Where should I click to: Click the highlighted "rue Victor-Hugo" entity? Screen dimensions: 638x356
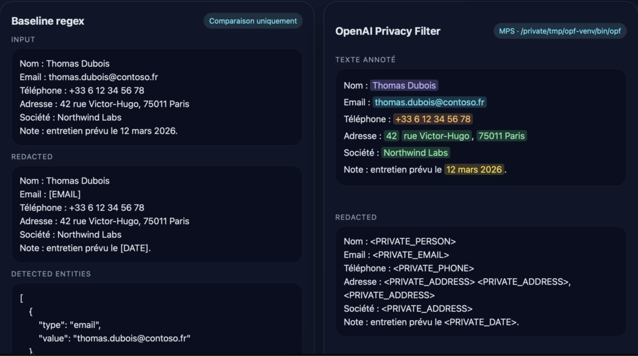tap(436, 136)
